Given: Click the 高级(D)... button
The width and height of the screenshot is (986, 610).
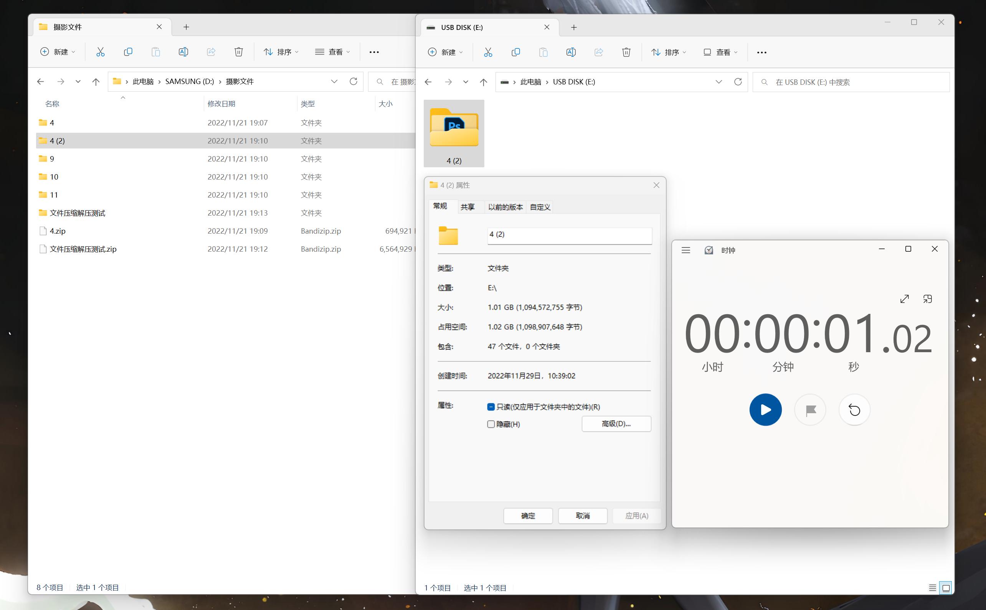Looking at the screenshot, I should [x=616, y=424].
